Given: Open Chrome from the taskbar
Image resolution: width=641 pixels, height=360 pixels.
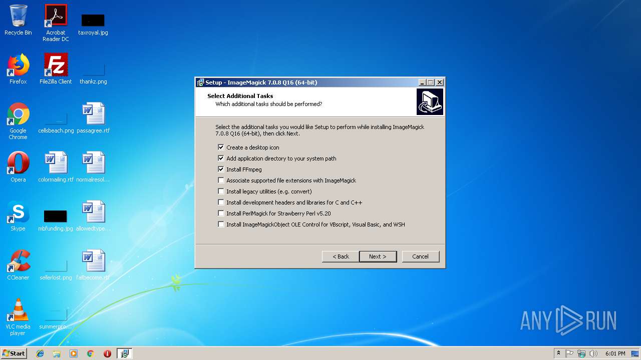Looking at the screenshot, I should (x=91, y=353).
